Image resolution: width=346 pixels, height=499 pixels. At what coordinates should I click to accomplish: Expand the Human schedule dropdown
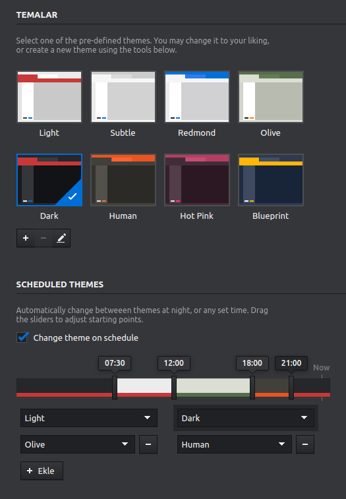(x=234, y=444)
